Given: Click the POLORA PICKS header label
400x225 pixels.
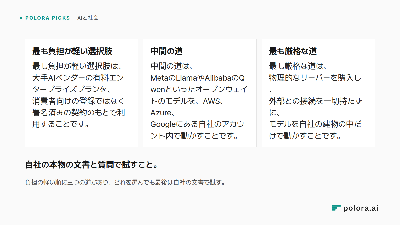Looking at the screenshot, I should click(47, 18).
